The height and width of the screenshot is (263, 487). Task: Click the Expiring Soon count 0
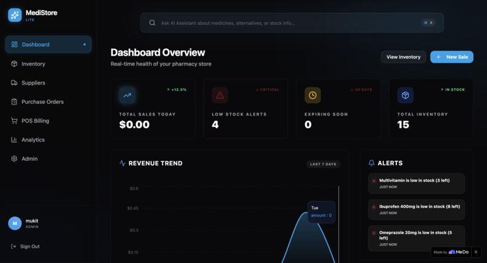(308, 125)
